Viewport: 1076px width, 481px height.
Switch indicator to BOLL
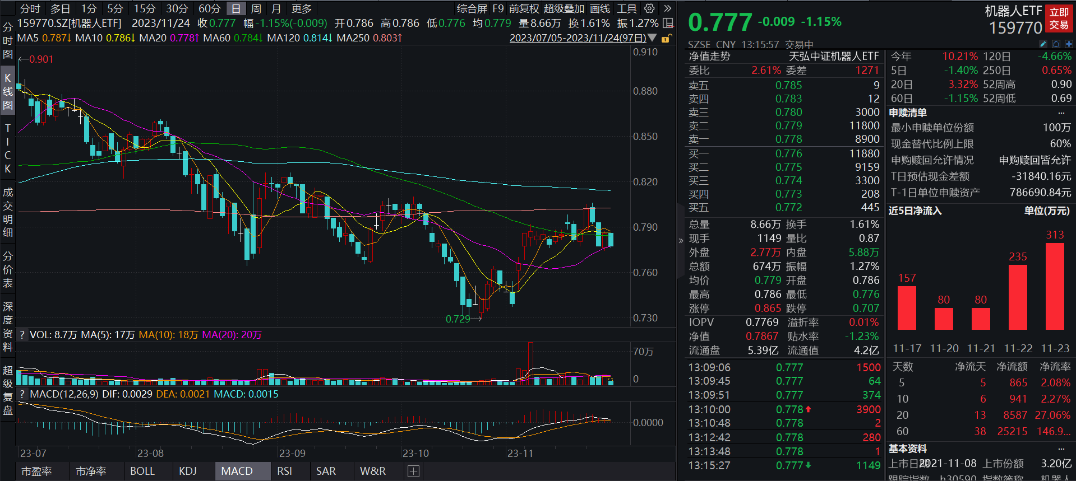point(142,471)
